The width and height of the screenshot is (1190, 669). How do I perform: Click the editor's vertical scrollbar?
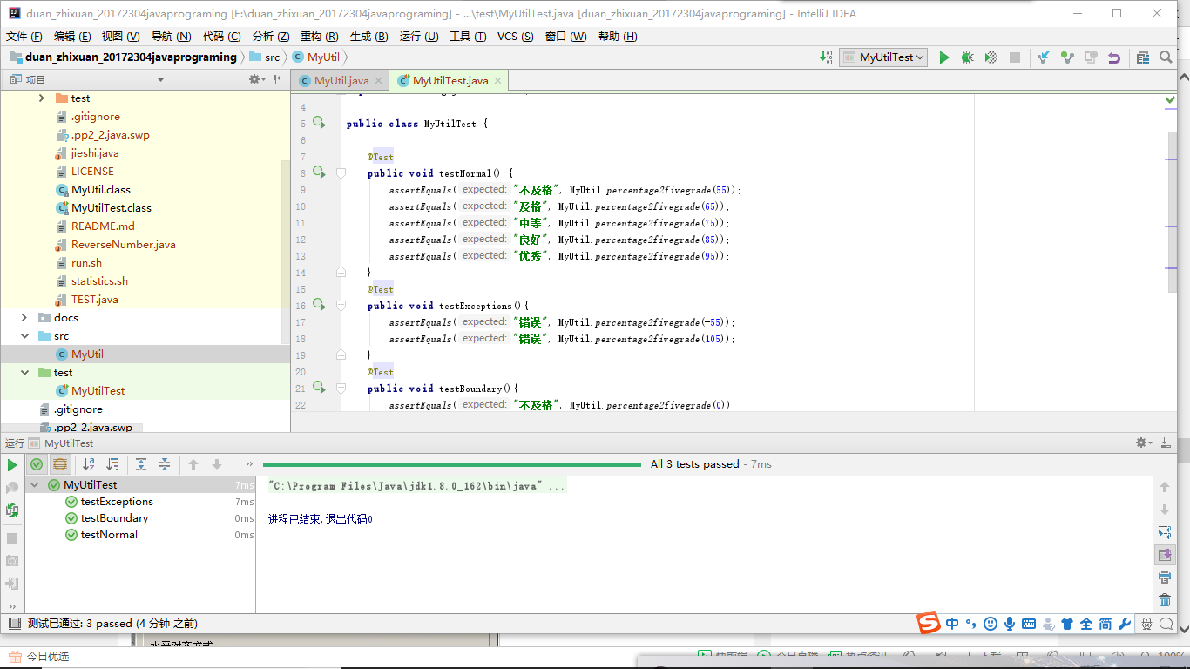pyautogui.click(x=1172, y=209)
